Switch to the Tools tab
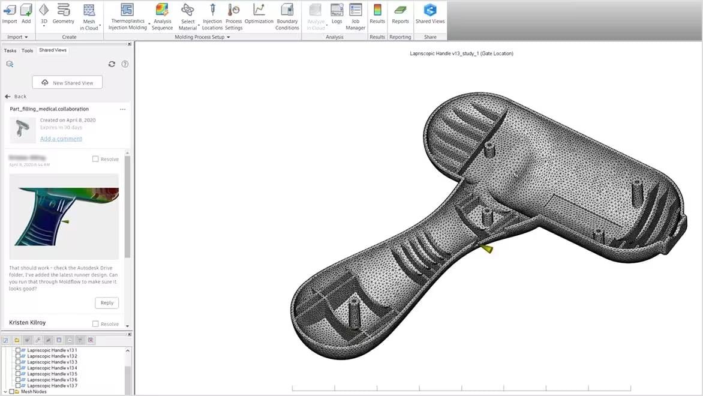Screen dimensions: 703x396 point(26,50)
